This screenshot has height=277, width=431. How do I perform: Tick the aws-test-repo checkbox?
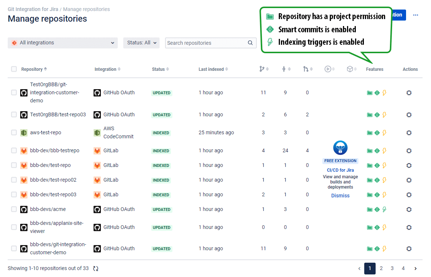click(x=14, y=132)
